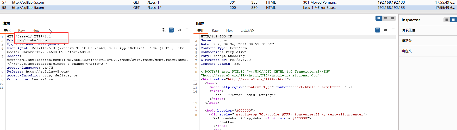This screenshot has height=130, width=457.
Task: Click the Inspector panel title
Action: point(411,20)
